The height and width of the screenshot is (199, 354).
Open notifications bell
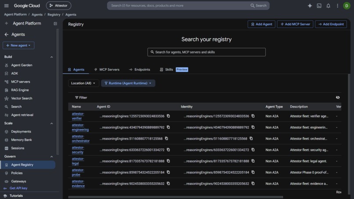(328, 6)
